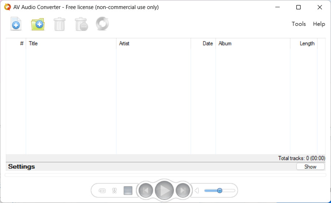
Task: Click the Add file icon
Action: click(16, 24)
